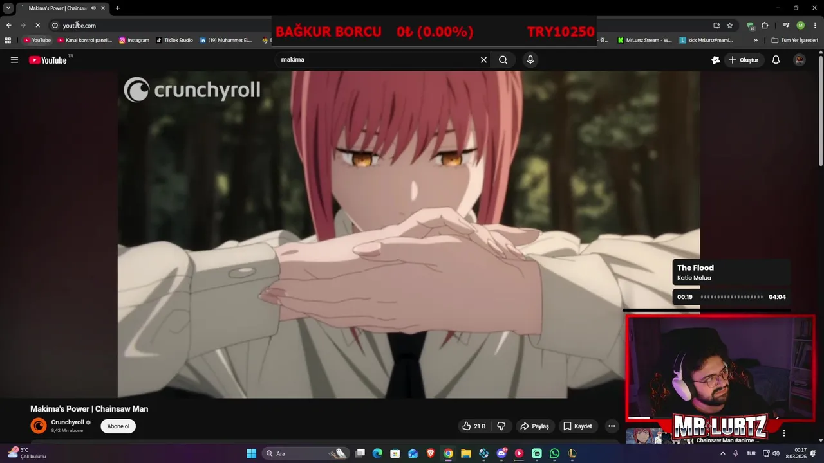Open the LinkedIn Muhammet bookmark
The image size is (824, 463).
(x=226, y=40)
